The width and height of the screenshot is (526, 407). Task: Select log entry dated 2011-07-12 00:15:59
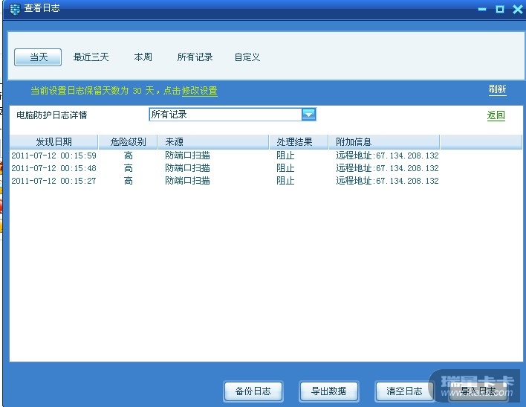coord(266,156)
